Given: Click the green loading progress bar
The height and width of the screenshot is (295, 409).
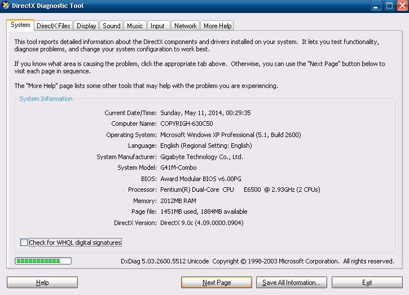Looking at the screenshot, I should (x=43, y=261).
